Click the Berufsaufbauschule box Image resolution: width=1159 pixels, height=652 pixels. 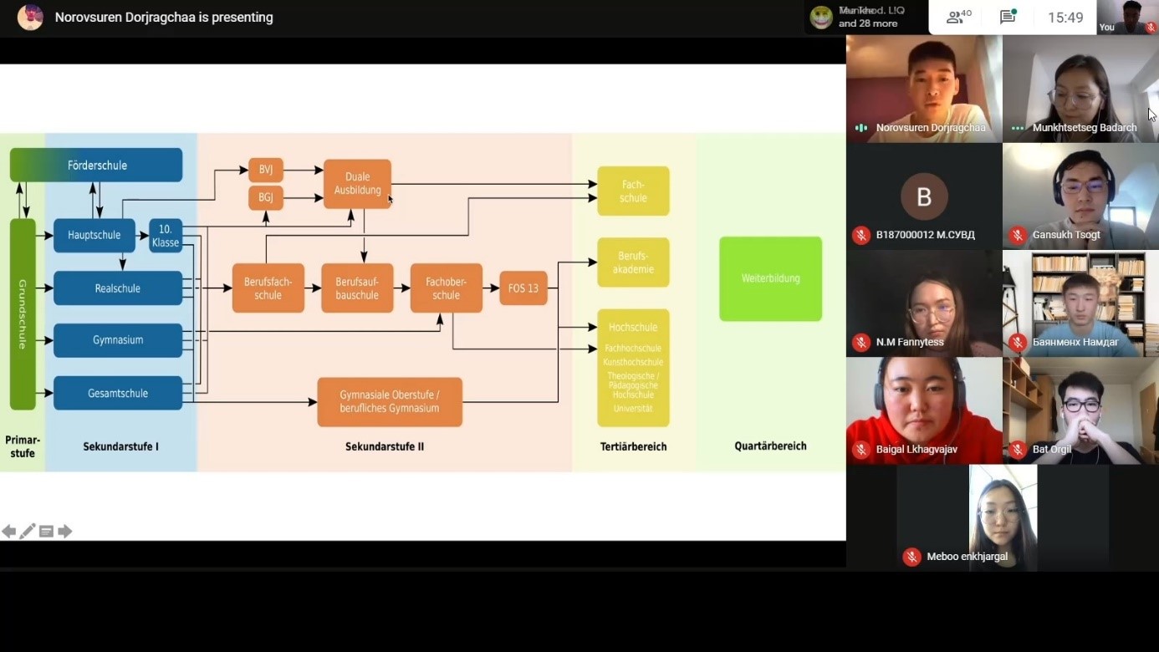point(357,288)
